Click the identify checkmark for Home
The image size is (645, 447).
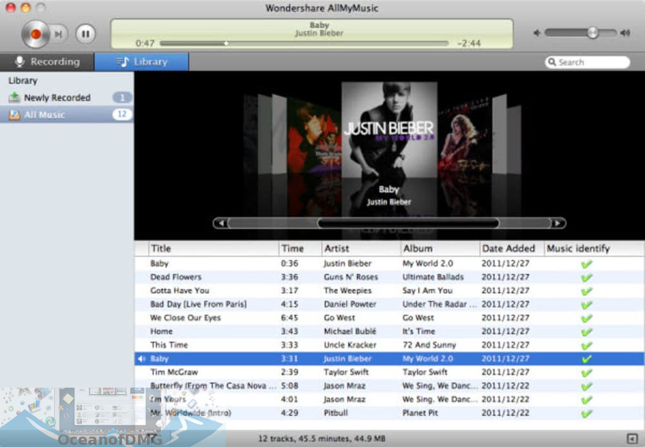587,332
